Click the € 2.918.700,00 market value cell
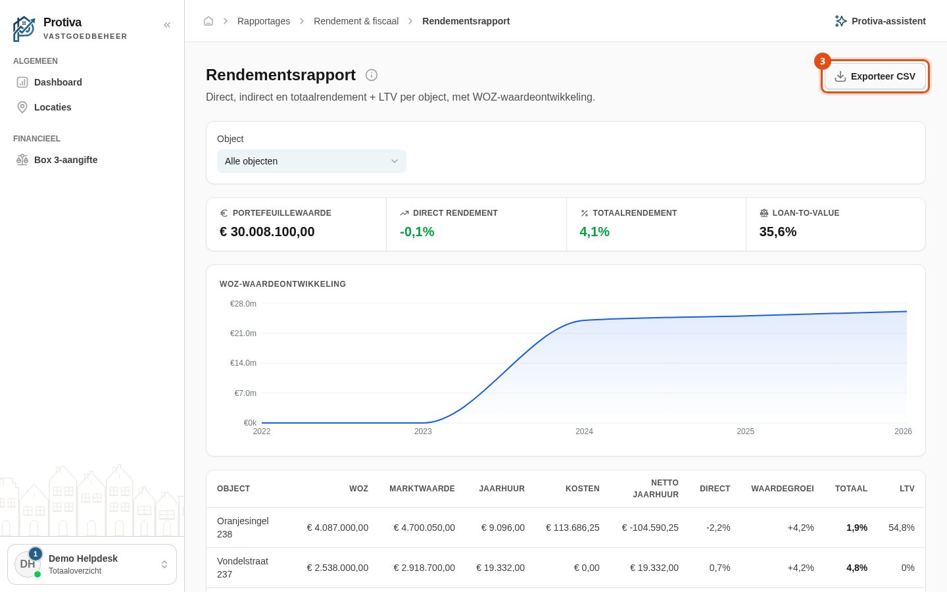The width and height of the screenshot is (947, 592). pyautogui.click(x=424, y=568)
